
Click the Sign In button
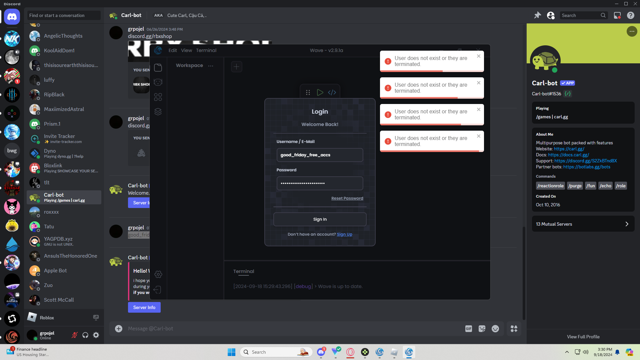pyautogui.click(x=320, y=219)
